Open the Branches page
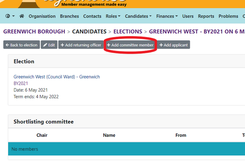 [x=69, y=16]
